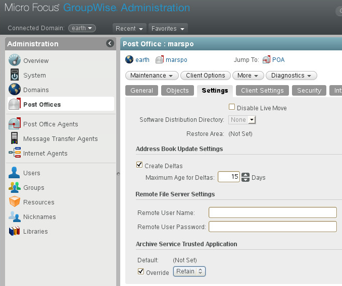Switch to the Client Settings tab
Viewport: 342px width, 286px height.
point(262,91)
